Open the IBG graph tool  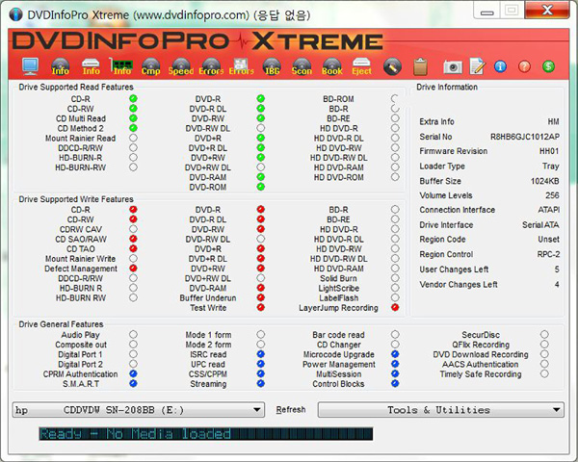coord(272,66)
